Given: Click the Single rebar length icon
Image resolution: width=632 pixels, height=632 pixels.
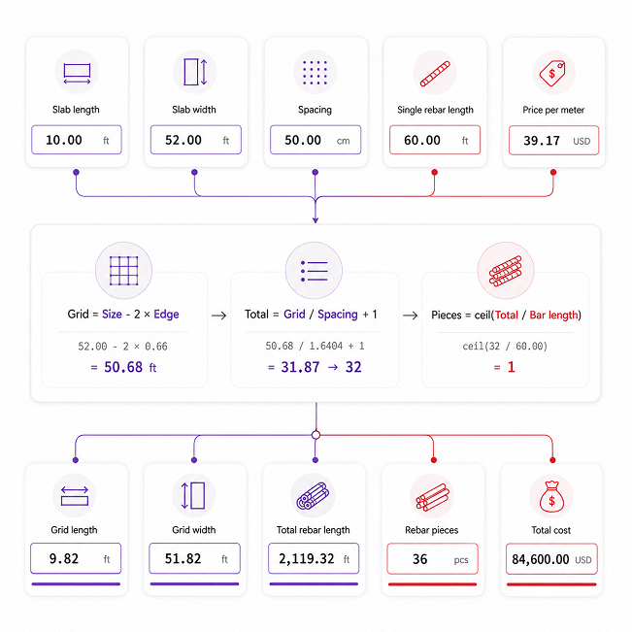Looking at the screenshot, I should (x=435, y=74).
